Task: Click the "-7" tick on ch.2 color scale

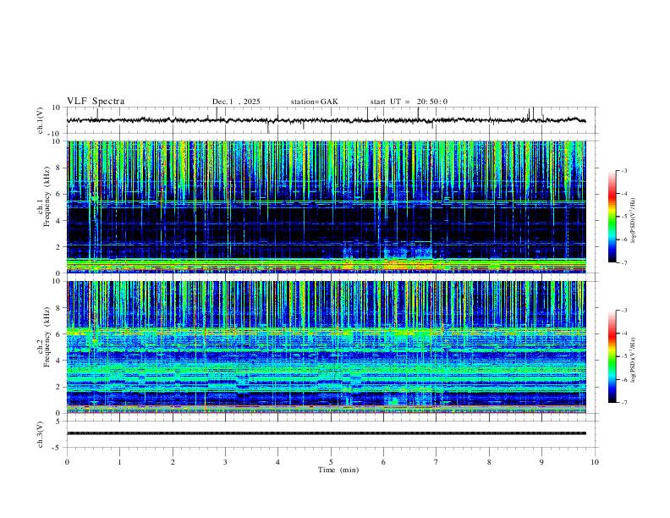Action: [x=623, y=403]
